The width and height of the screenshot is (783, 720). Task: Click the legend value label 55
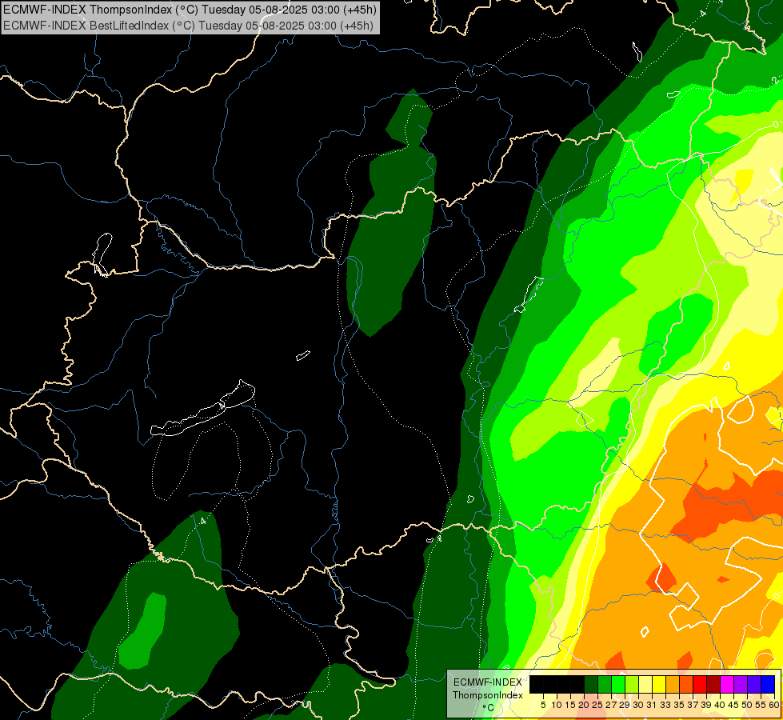761,705
